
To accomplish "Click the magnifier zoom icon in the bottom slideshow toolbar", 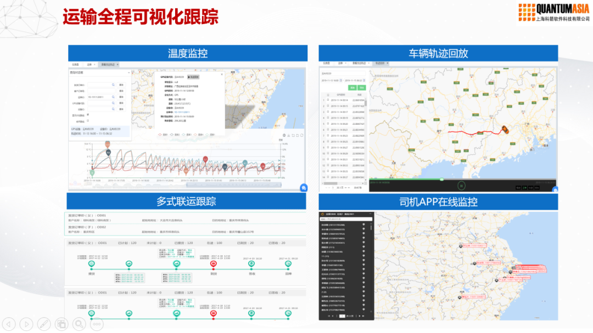I will click(x=79, y=324).
